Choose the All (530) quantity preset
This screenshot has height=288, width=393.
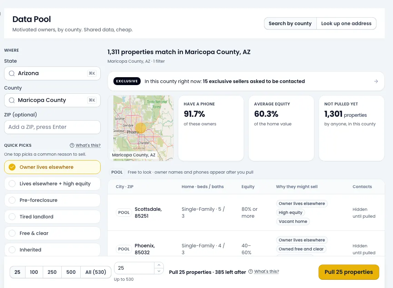point(96,272)
